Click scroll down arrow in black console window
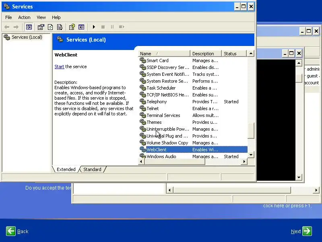This screenshot has height=242, width=322. tap(299, 177)
